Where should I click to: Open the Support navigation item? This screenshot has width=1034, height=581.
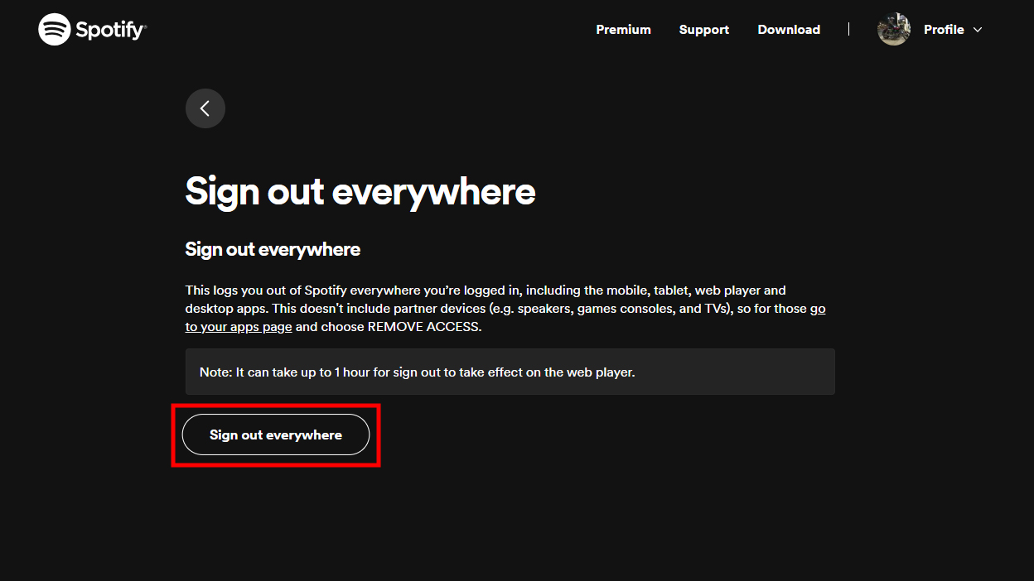(703, 30)
